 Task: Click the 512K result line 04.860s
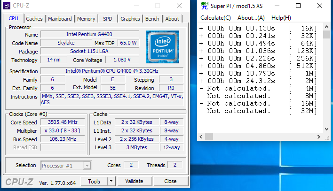point(258,66)
